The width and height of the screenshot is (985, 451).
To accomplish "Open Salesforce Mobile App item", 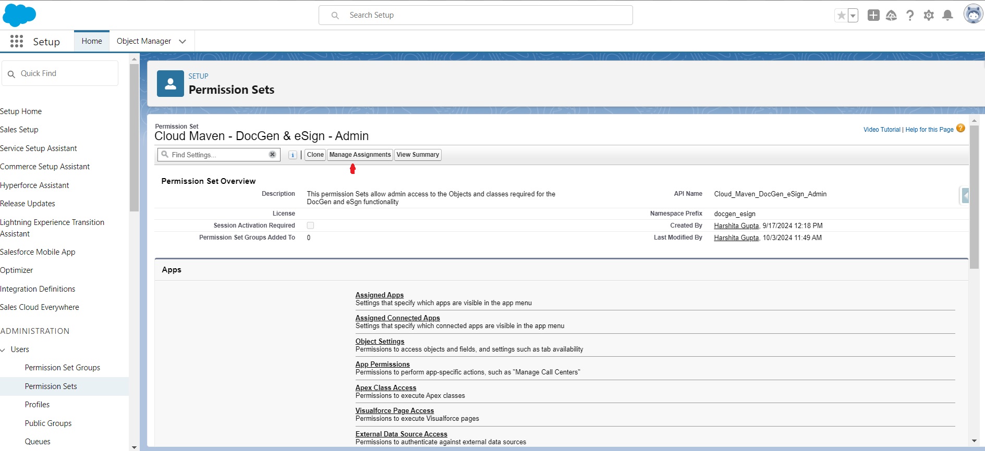I will click(x=38, y=252).
